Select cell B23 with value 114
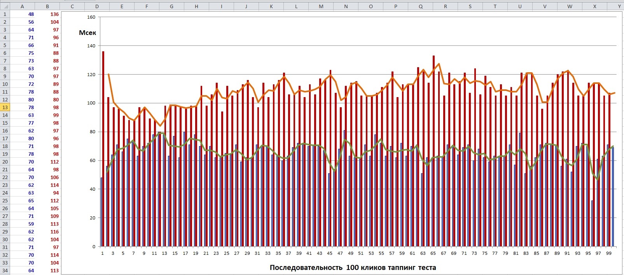The height and width of the screenshot is (275, 624). [x=47, y=185]
